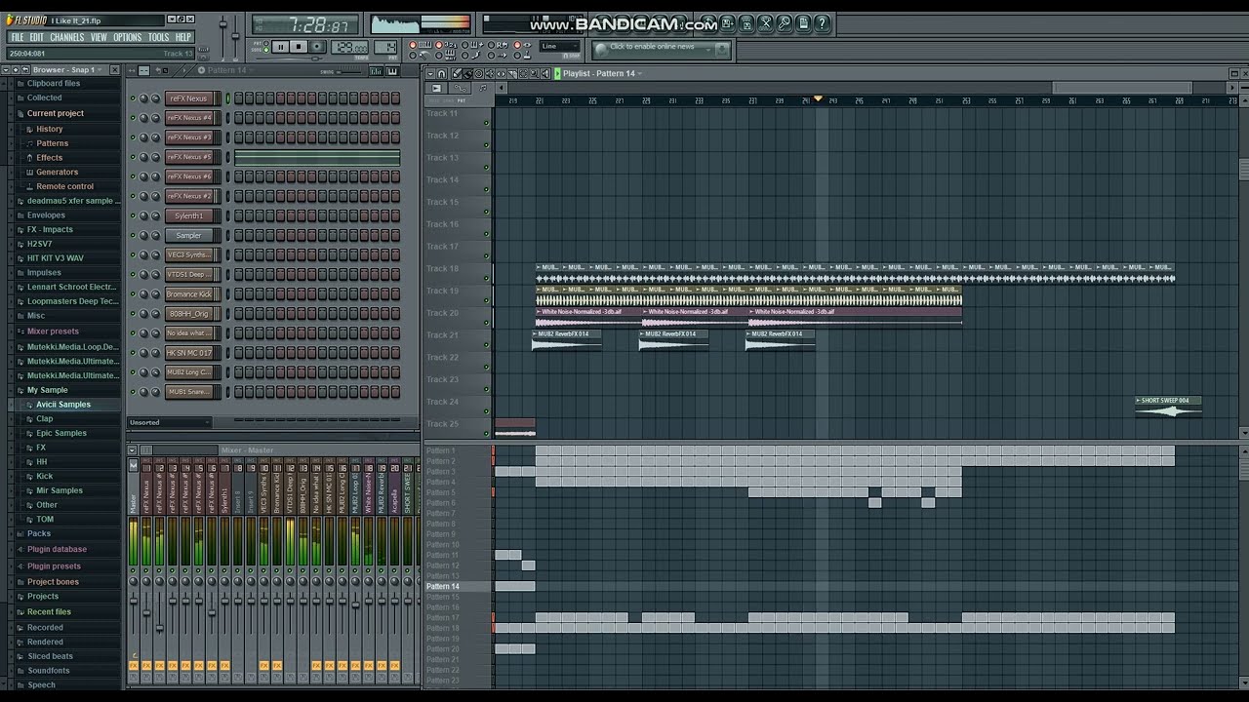Open the CHANNELS menu
The image size is (1249, 702).
point(66,37)
